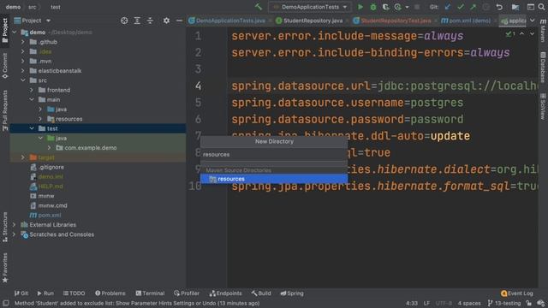Expand the elasticbeanstalk folder
The height and width of the screenshot is (308, 548).
[23, 71]
